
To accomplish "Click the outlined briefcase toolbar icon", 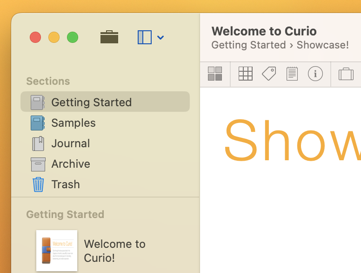I will 346,74.
